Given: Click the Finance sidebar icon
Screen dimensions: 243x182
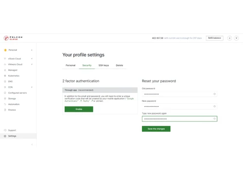Looking at the screenshot, I should click(5, 110).
